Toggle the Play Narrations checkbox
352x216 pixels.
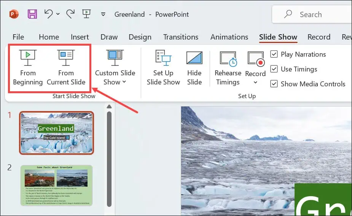pyautogui.click(x=274, y=54)
